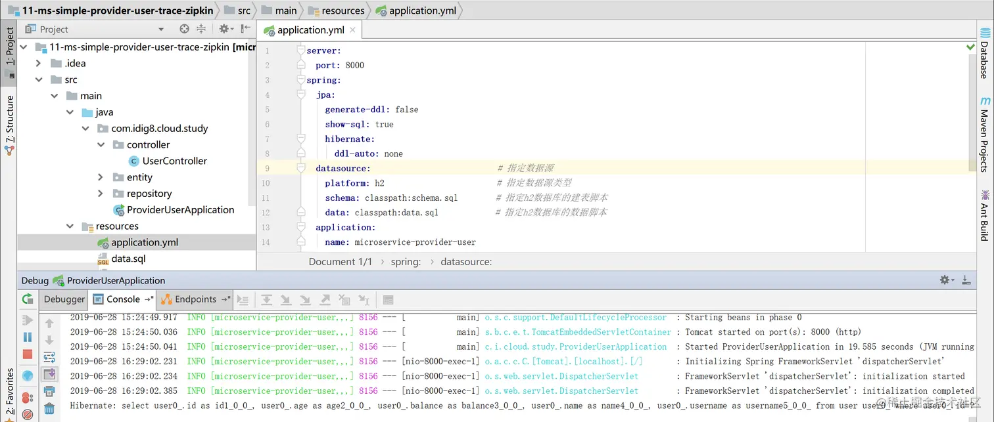The image size is (994, 422).
Task: Fold the jpa: block in gutter
Action: point(301,95)
